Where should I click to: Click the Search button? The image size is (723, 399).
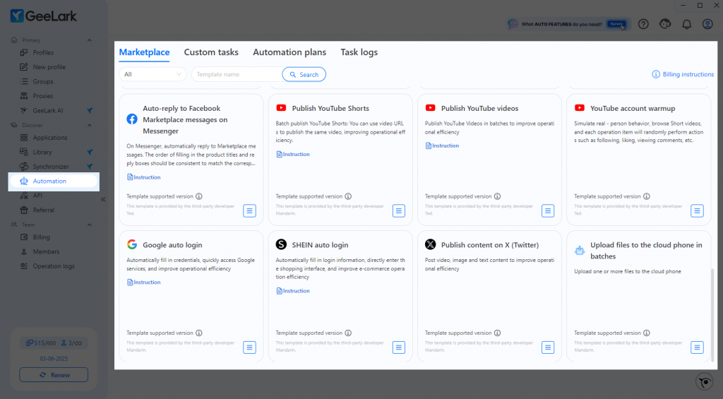[304, 74]
